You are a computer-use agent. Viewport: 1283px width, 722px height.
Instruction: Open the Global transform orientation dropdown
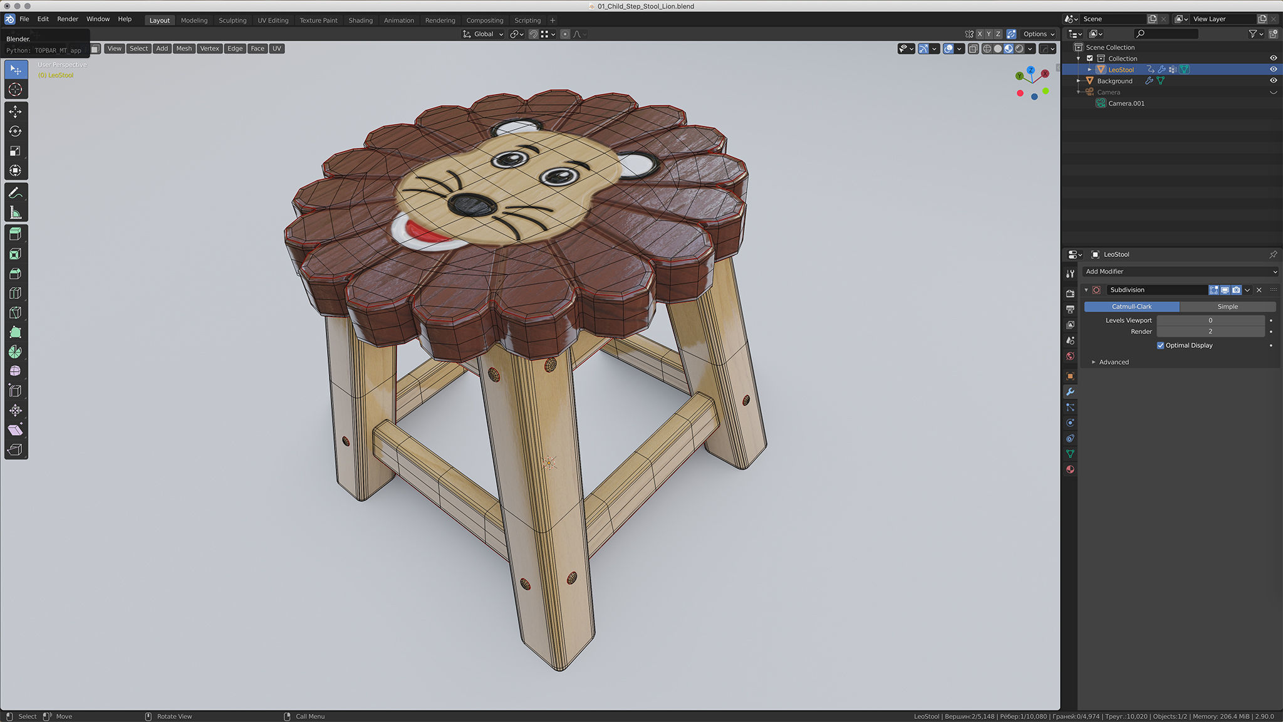click(484, 34)
